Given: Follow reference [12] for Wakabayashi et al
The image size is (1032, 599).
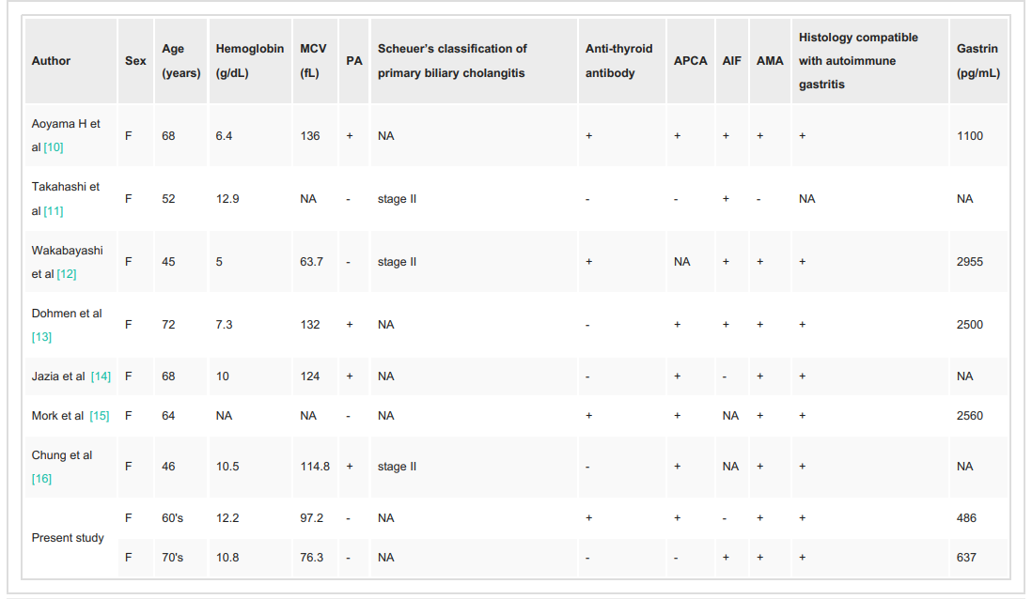Looking at the screenshot, I should pos(67,274).
